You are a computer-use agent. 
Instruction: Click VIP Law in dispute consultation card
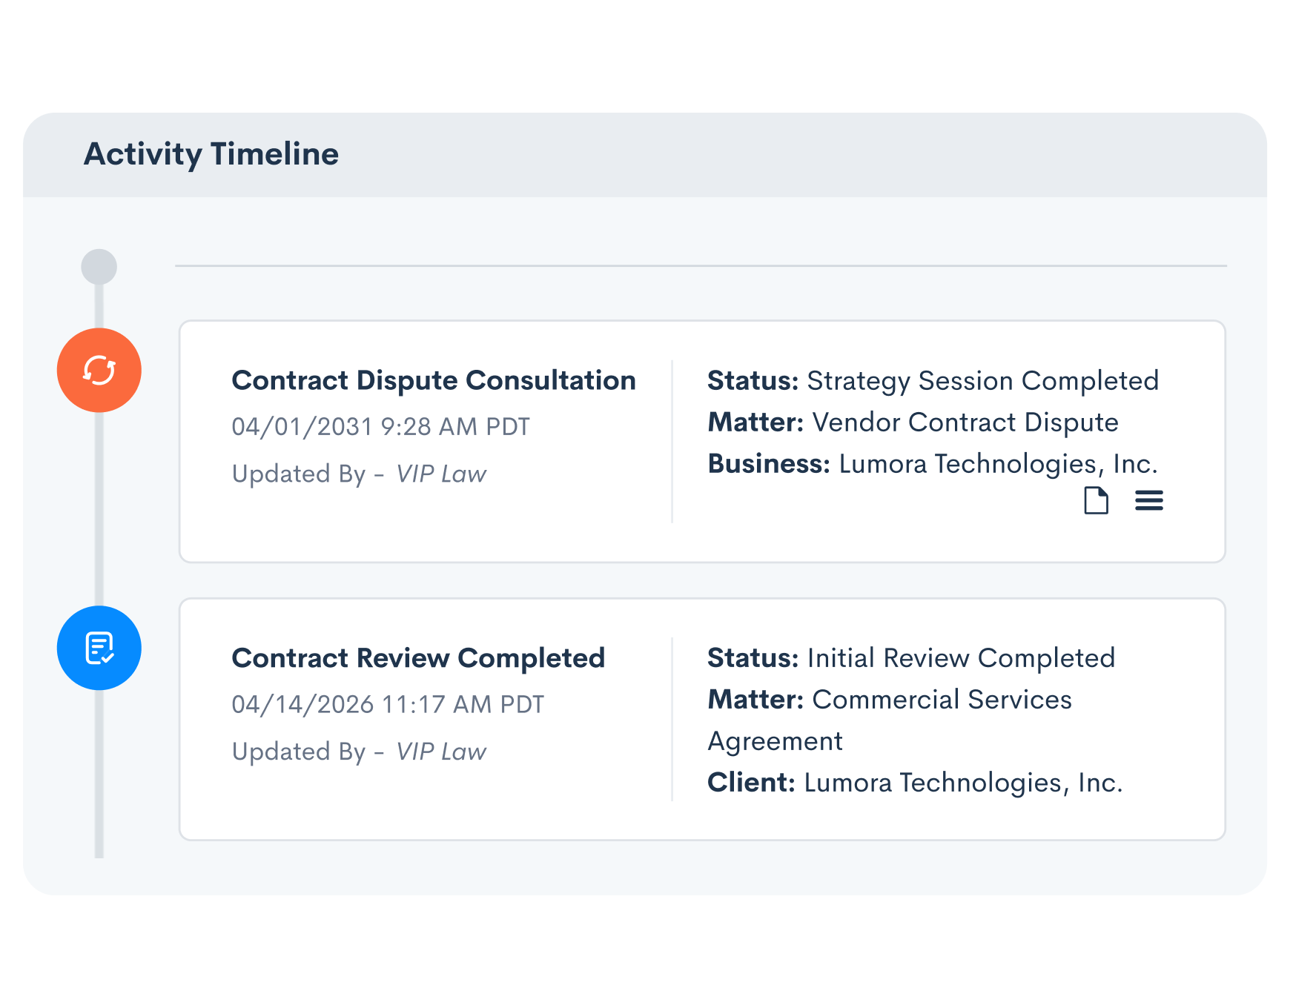(441, 474)
